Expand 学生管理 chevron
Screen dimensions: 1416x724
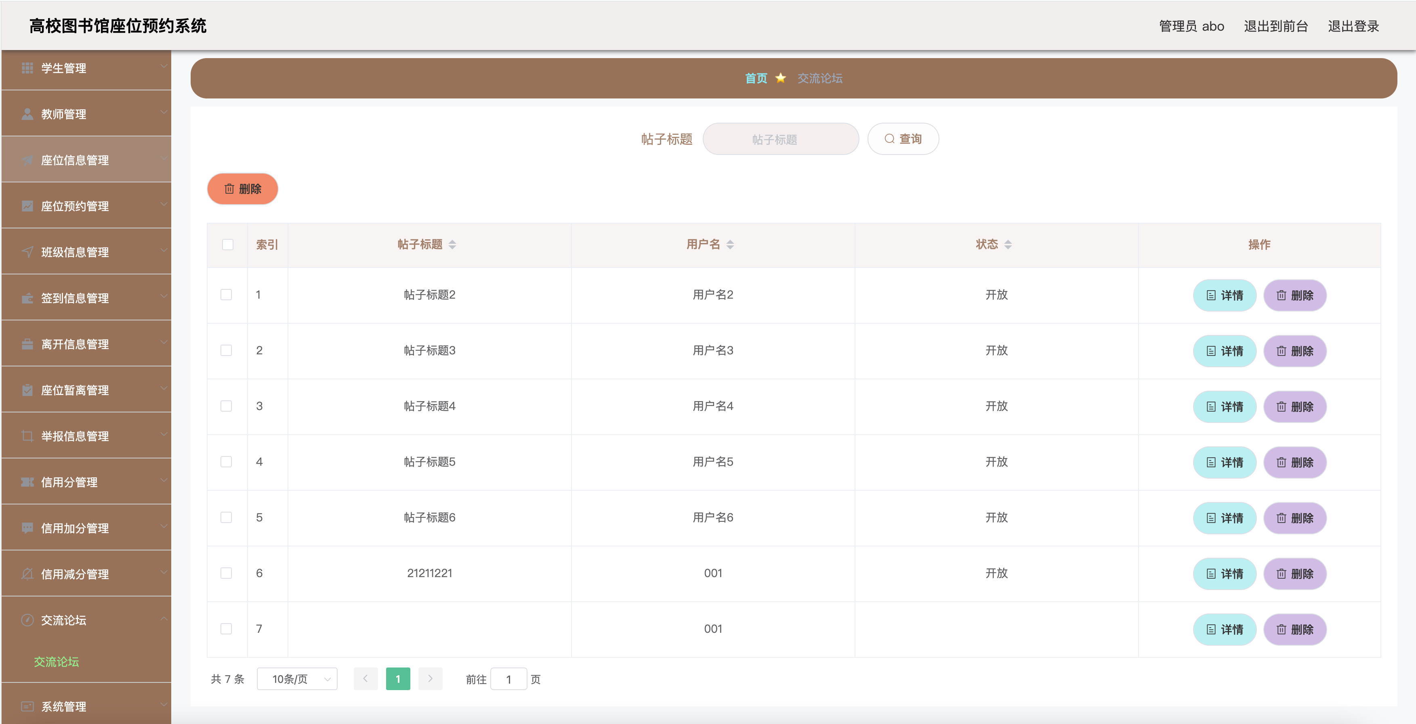(x=163, y=67)
